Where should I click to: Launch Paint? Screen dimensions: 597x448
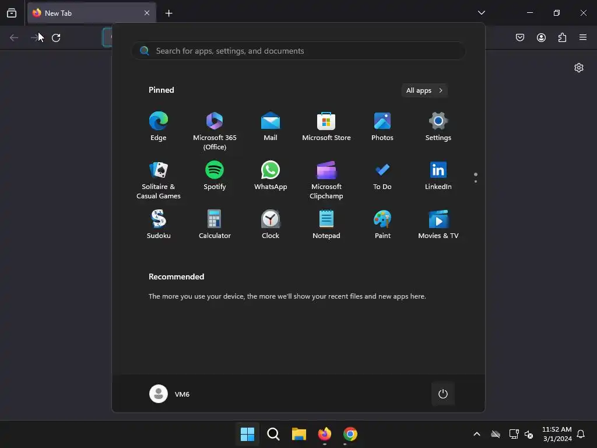(x=382, y=225)
